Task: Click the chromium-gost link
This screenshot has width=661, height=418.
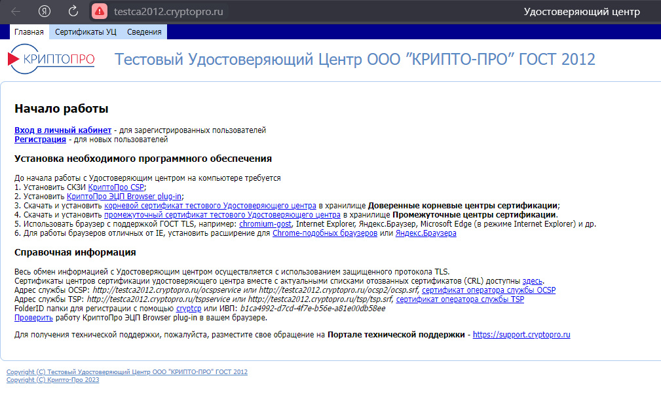Action: 265,223
